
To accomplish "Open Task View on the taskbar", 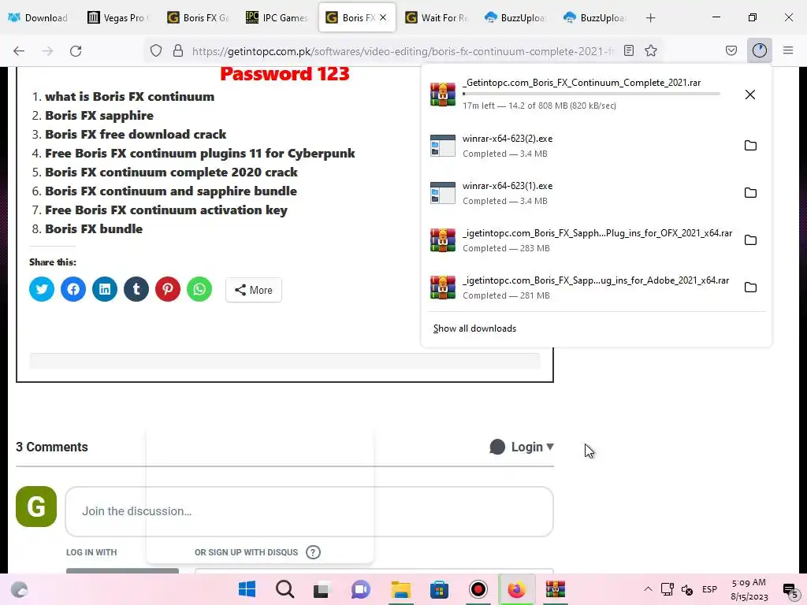I will tap(322, 589).
